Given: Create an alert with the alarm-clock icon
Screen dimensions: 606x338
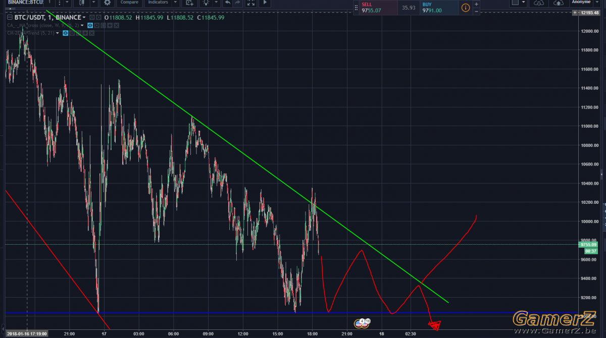Looking at the screenshot, I should pyautogui.click(x=189, y=3).
